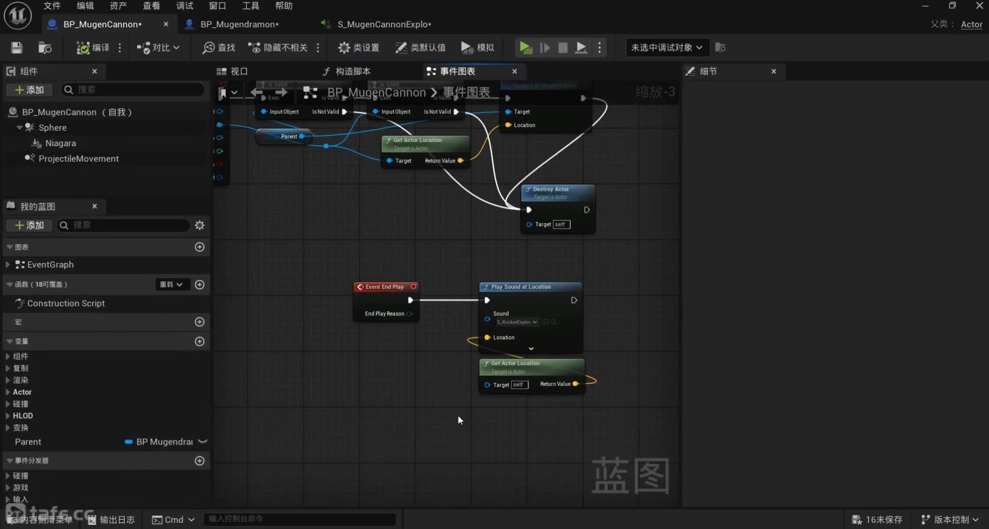Click the green Play button
This screenshot has height=529, width=989.
(525, 48)
